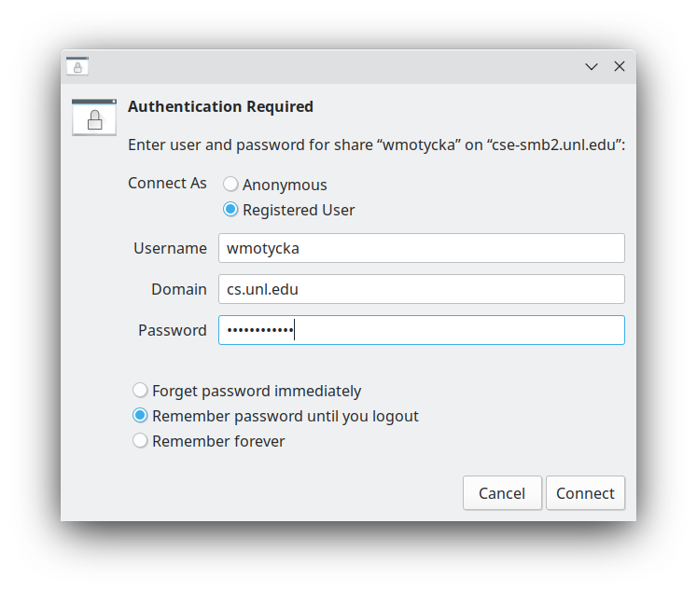Focus the Domain field with cs.unl.edu
The image size is (697, 593).
[x=421, y=289]
